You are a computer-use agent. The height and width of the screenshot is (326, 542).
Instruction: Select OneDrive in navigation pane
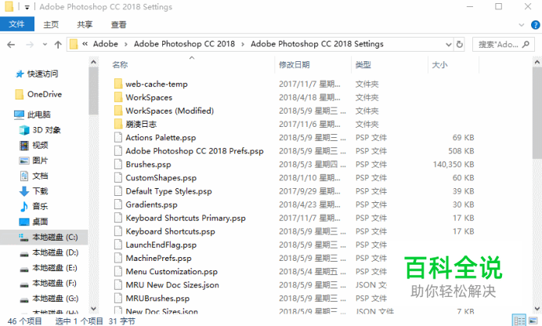click(45, 94)
